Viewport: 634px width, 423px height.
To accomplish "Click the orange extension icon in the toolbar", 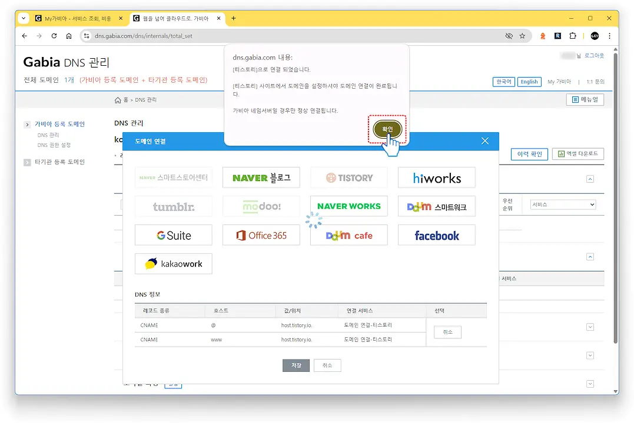I will tap(543, 36).
